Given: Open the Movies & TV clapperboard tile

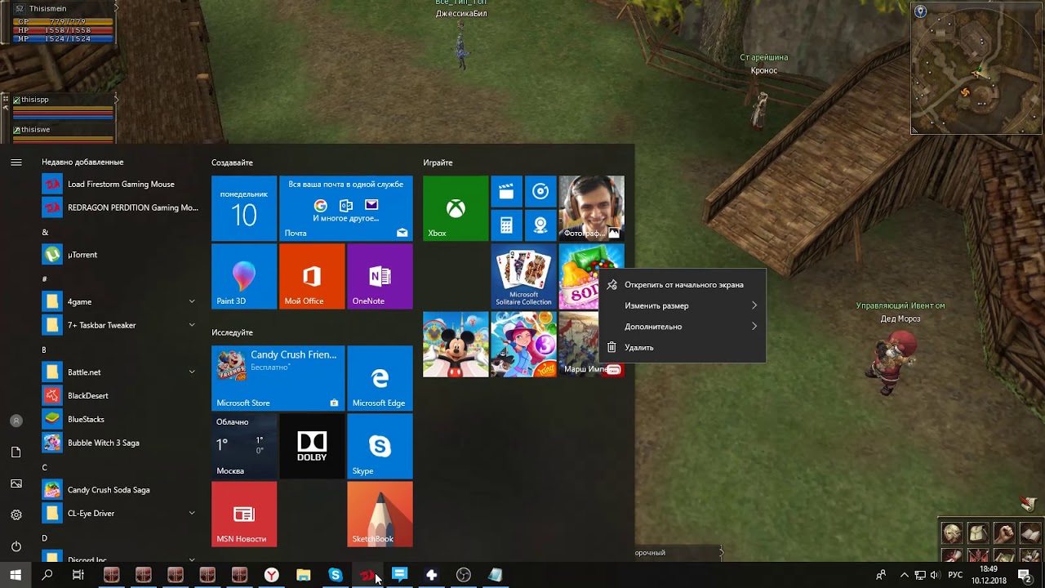Looking at the screenshot, I should point(506,191).
